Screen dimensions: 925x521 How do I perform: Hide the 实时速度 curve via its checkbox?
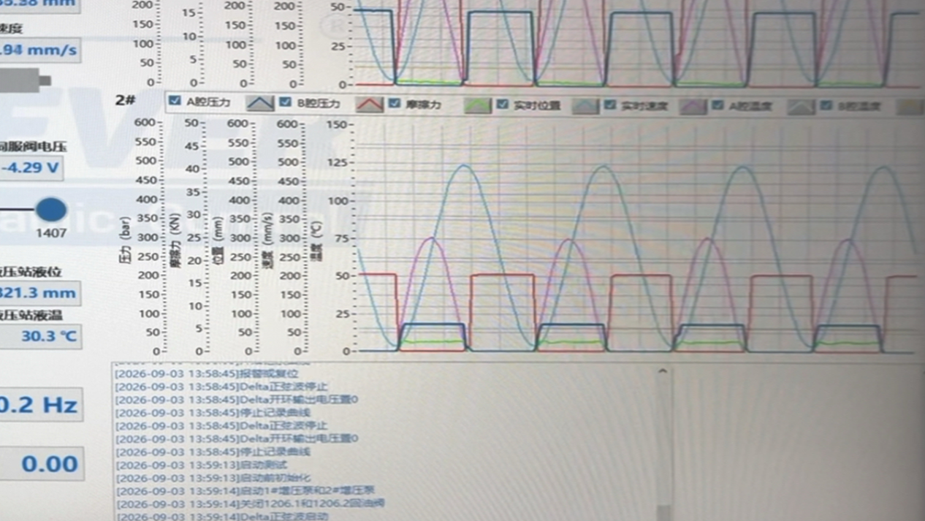(610, 104)
